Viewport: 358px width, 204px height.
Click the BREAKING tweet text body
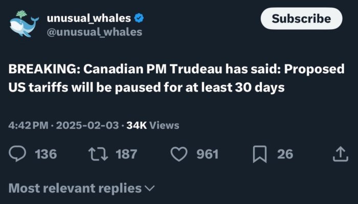[176, 78]
